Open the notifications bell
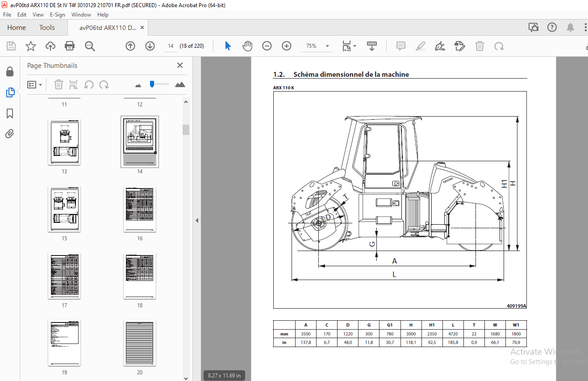588x381 pixels. [x=570, y=27]
